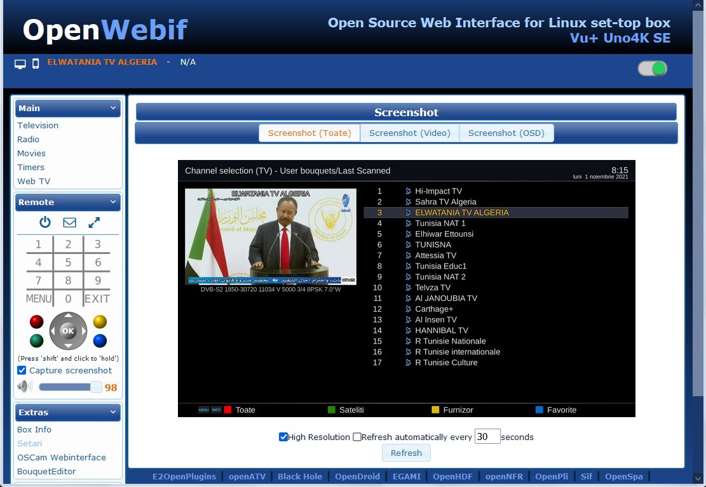This screenshot has width=706, height=487.
Task: Open OpenDroid footer link
Action: click(x=358, y=476)
